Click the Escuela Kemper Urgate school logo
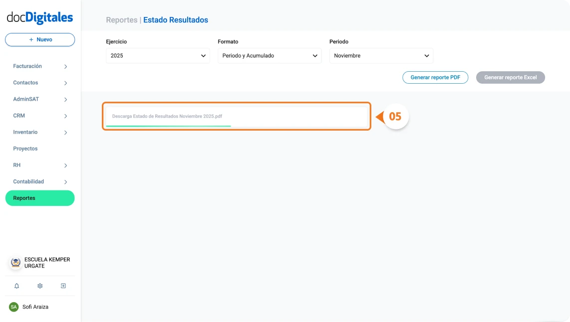570x322 pixels. tap(16, 263)
